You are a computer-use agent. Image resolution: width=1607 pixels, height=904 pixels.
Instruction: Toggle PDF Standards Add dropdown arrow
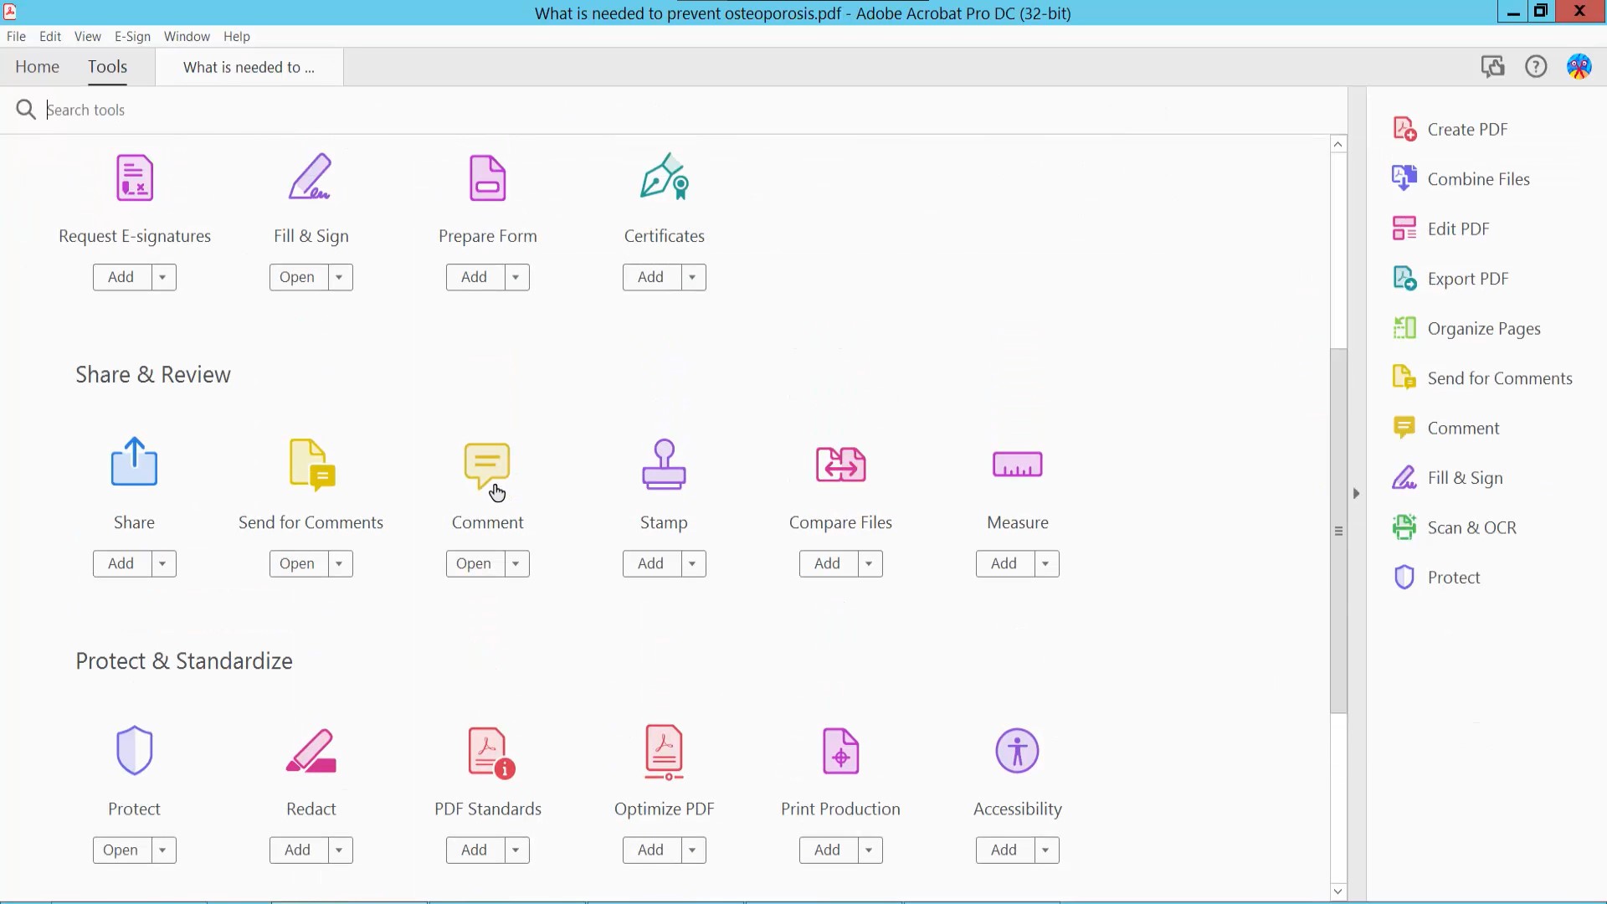tap(516, 849)
